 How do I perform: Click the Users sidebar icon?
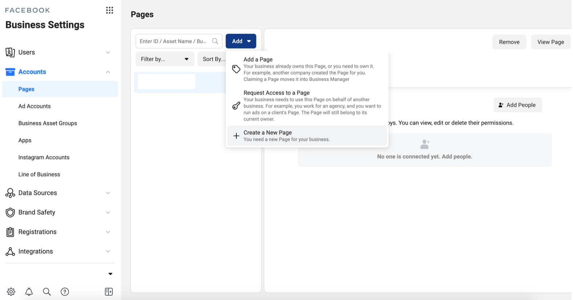[x=10, y=52]
